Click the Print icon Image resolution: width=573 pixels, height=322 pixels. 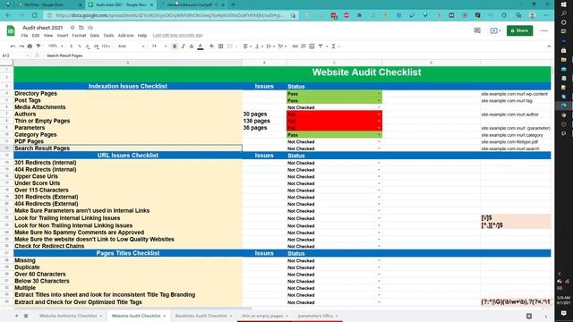click(x=30, y=47)
